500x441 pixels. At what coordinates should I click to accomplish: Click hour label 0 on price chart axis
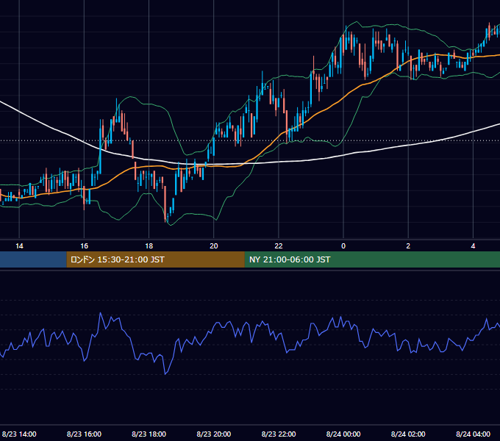click(x=343, y=246)
